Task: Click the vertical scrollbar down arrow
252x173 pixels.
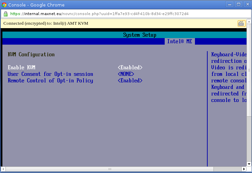Action: pyautogui.click(x=249, y=164)
